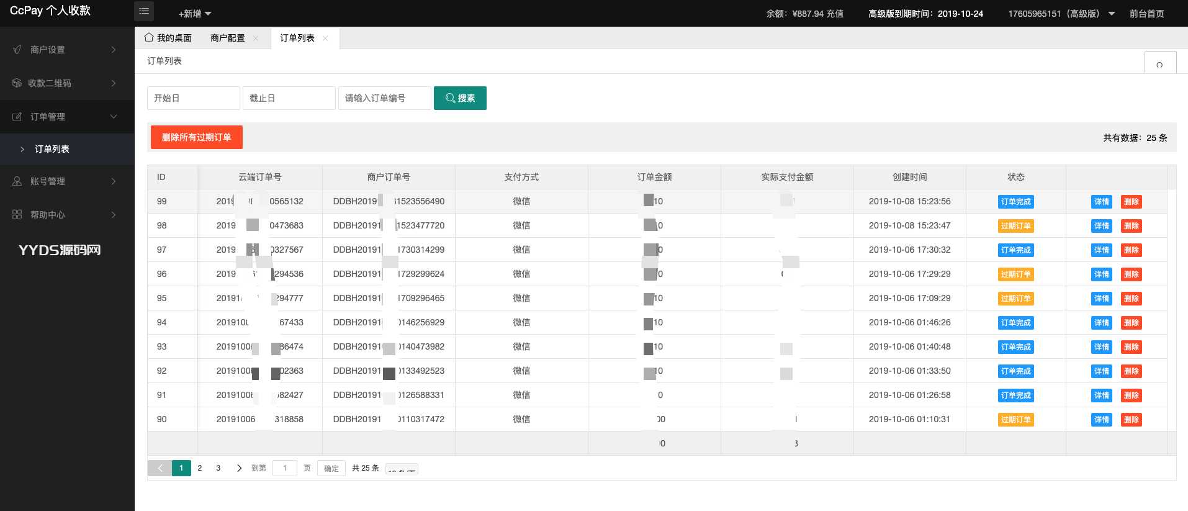The width and height of the screenshot is (1188, 511).
Task: Click 详情 for order ID 99
Action: tap(1101, 202)
